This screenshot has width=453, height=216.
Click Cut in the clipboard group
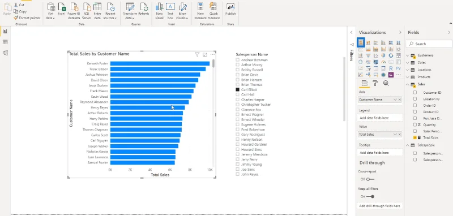click(x=19, y=5)
